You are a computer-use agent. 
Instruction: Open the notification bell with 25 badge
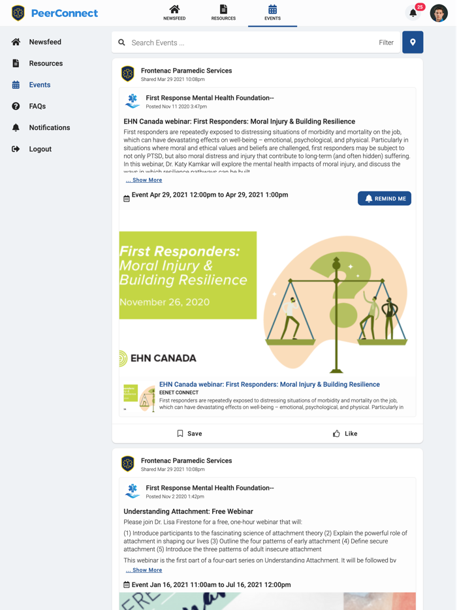tap(413, 12)
